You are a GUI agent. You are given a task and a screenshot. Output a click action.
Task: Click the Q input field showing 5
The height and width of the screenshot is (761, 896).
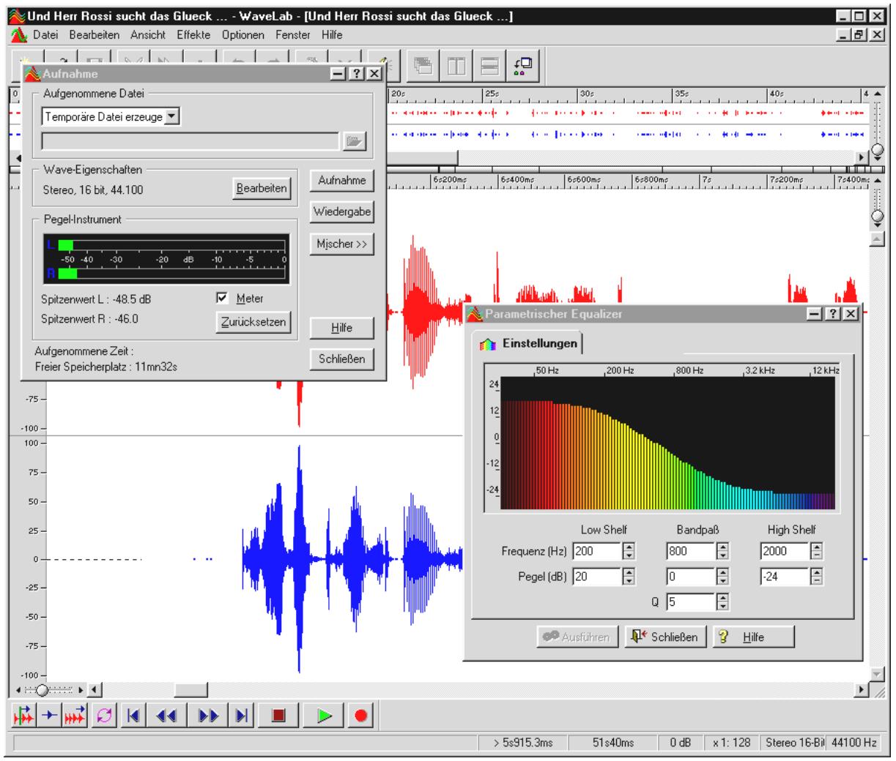(x=692, y=602)
